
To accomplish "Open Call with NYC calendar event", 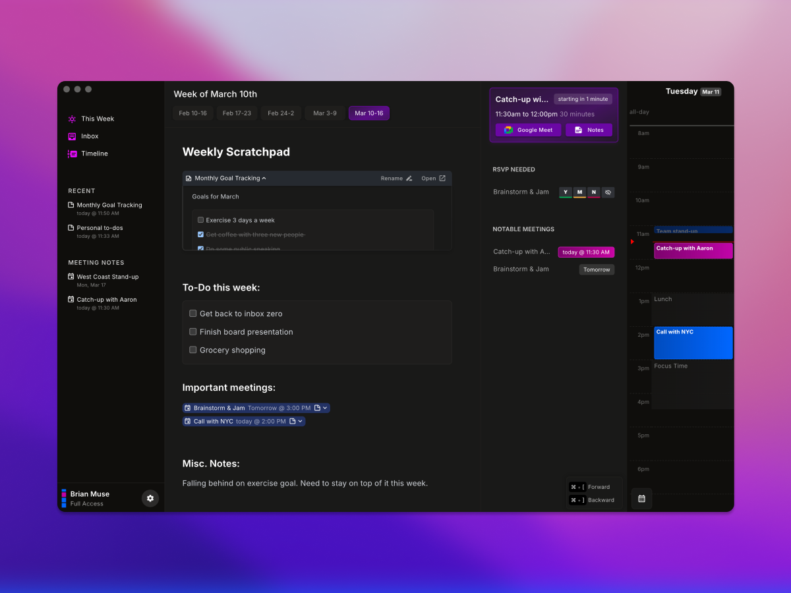I will pos(693,343).
